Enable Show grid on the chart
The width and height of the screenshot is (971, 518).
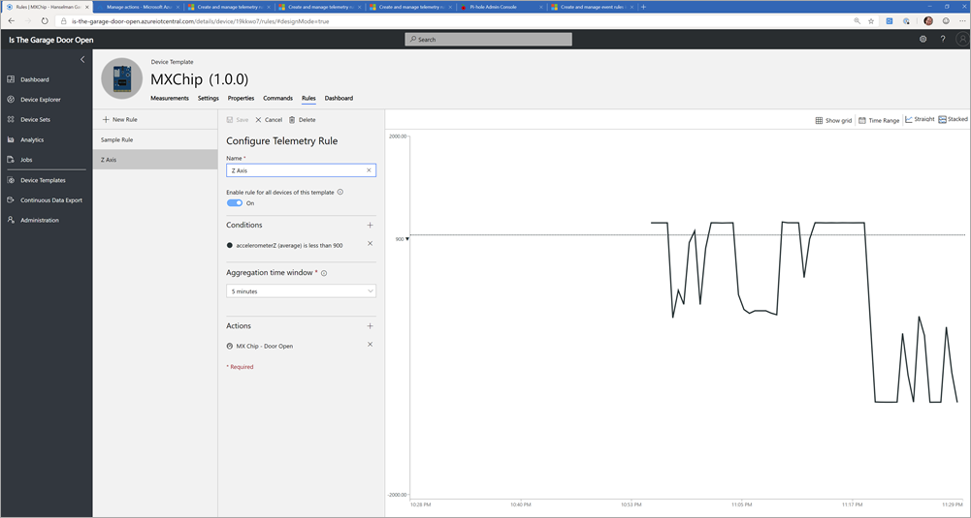[x=833, y=120]
